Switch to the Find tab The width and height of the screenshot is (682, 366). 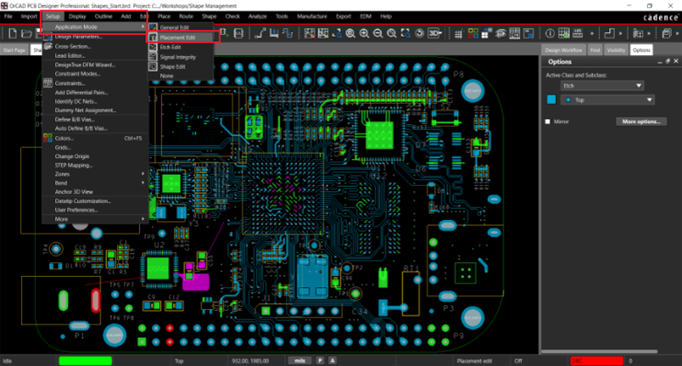(595, 50)
